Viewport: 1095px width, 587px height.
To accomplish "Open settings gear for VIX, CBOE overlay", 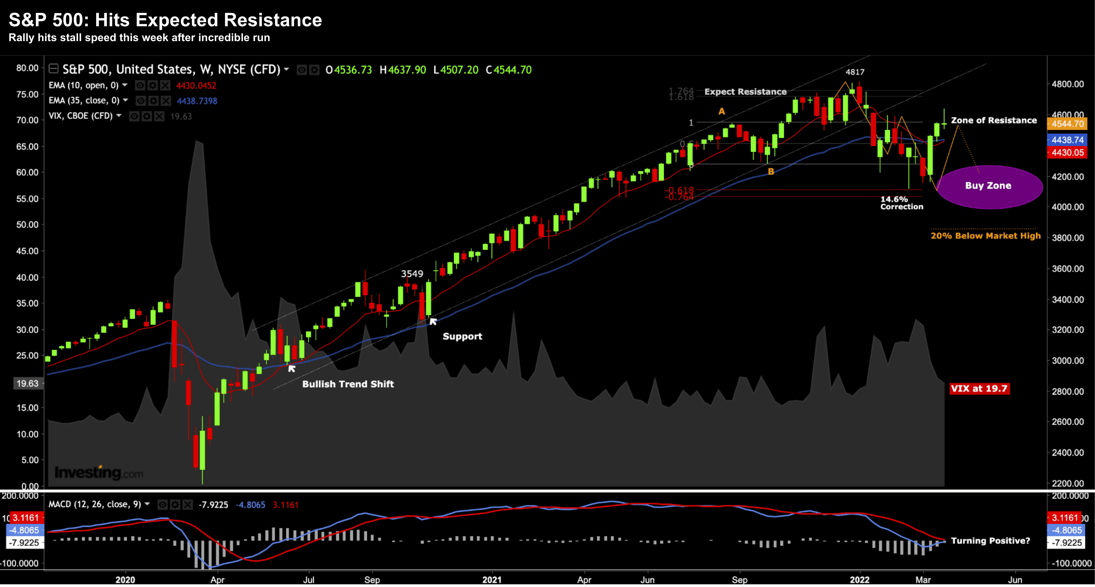I will (147, 116).
